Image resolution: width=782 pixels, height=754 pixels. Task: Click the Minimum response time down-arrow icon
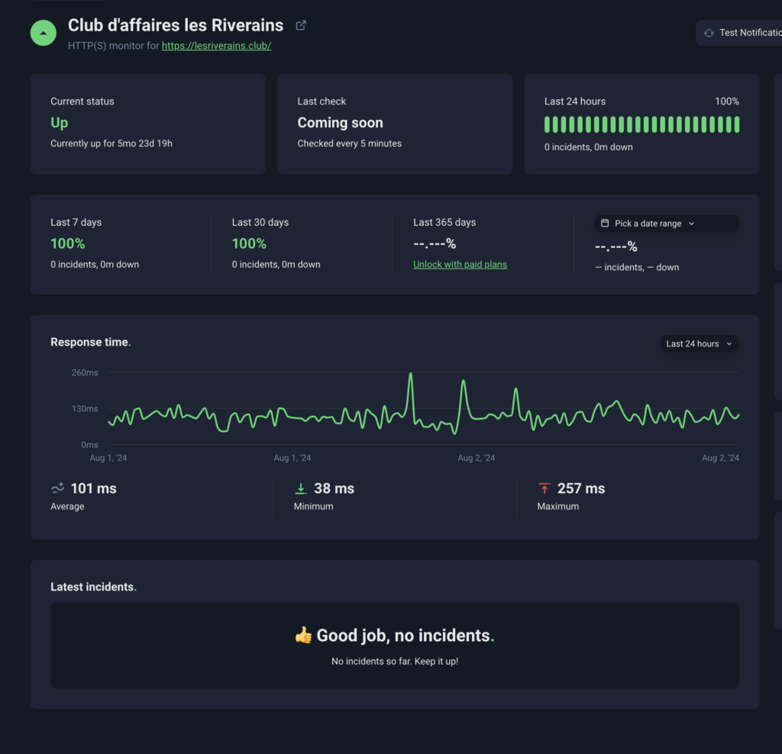[301, 488]
